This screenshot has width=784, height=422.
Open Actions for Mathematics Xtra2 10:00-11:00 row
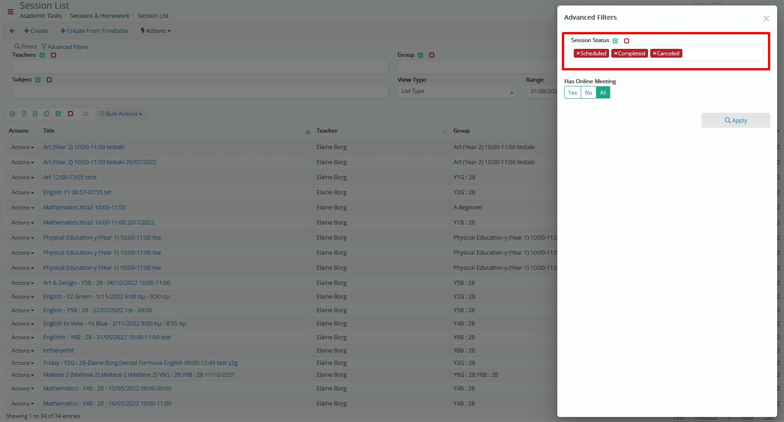click(x=22, y=208)
